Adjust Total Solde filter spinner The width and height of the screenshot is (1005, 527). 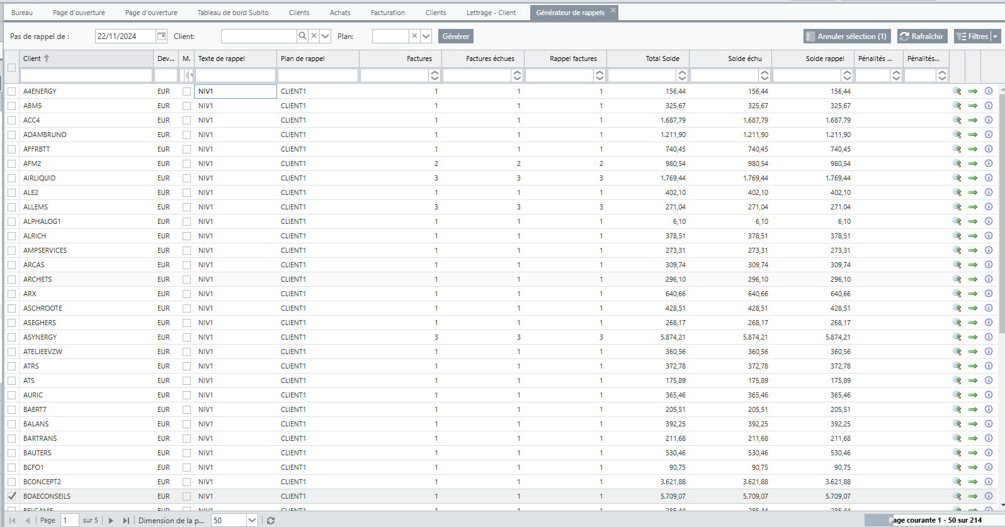coord(682,75)
